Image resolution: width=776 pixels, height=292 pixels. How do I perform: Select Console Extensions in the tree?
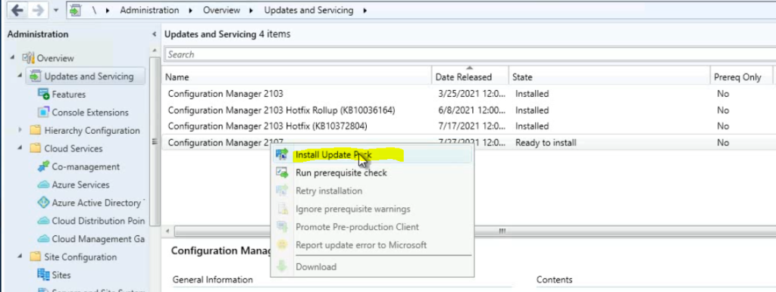tap(90, 113)
